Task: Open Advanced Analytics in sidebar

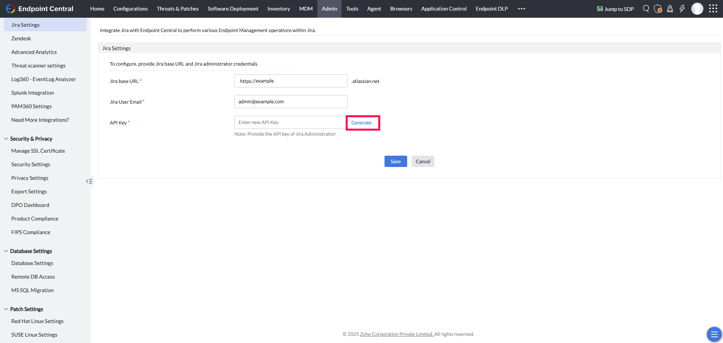Action: click(34, 52)
